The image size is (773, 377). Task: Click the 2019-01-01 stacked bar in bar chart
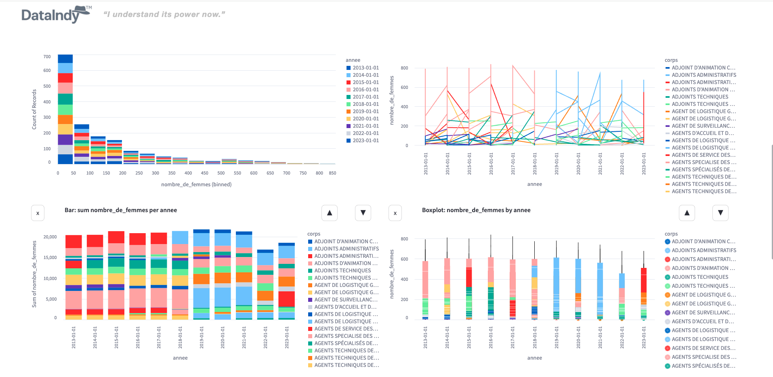(201, 275)
